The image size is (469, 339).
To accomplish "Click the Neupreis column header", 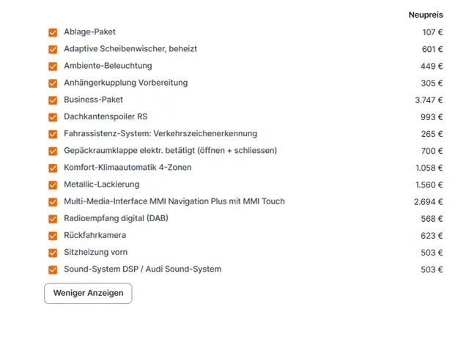I will (426, 15).
